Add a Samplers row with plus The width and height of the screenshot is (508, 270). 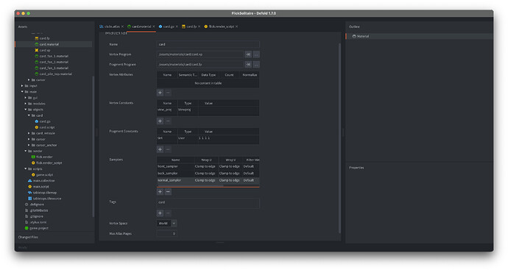coord(160,192)
